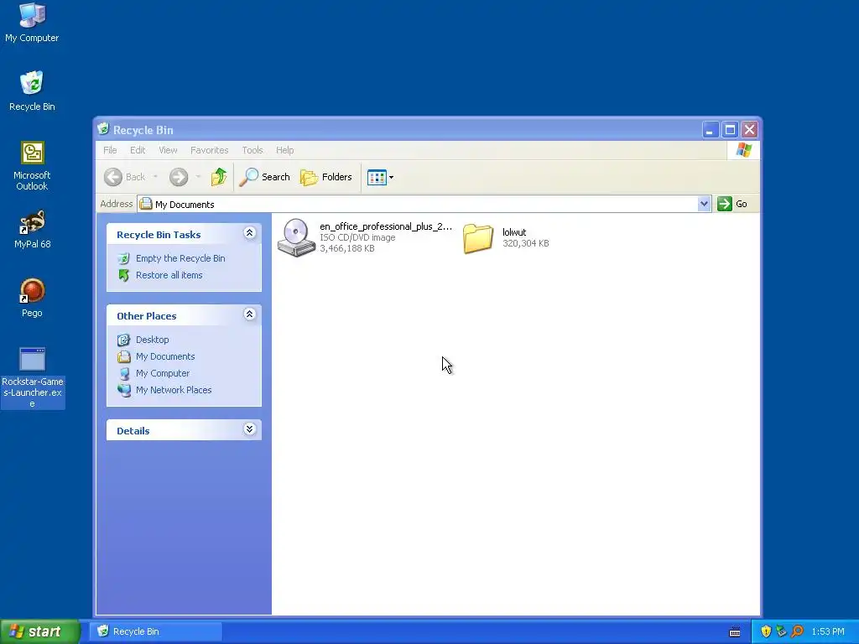Open the Tools menu
The height and width of the screenshot is (644, 859).
click(x=252, y=150)
